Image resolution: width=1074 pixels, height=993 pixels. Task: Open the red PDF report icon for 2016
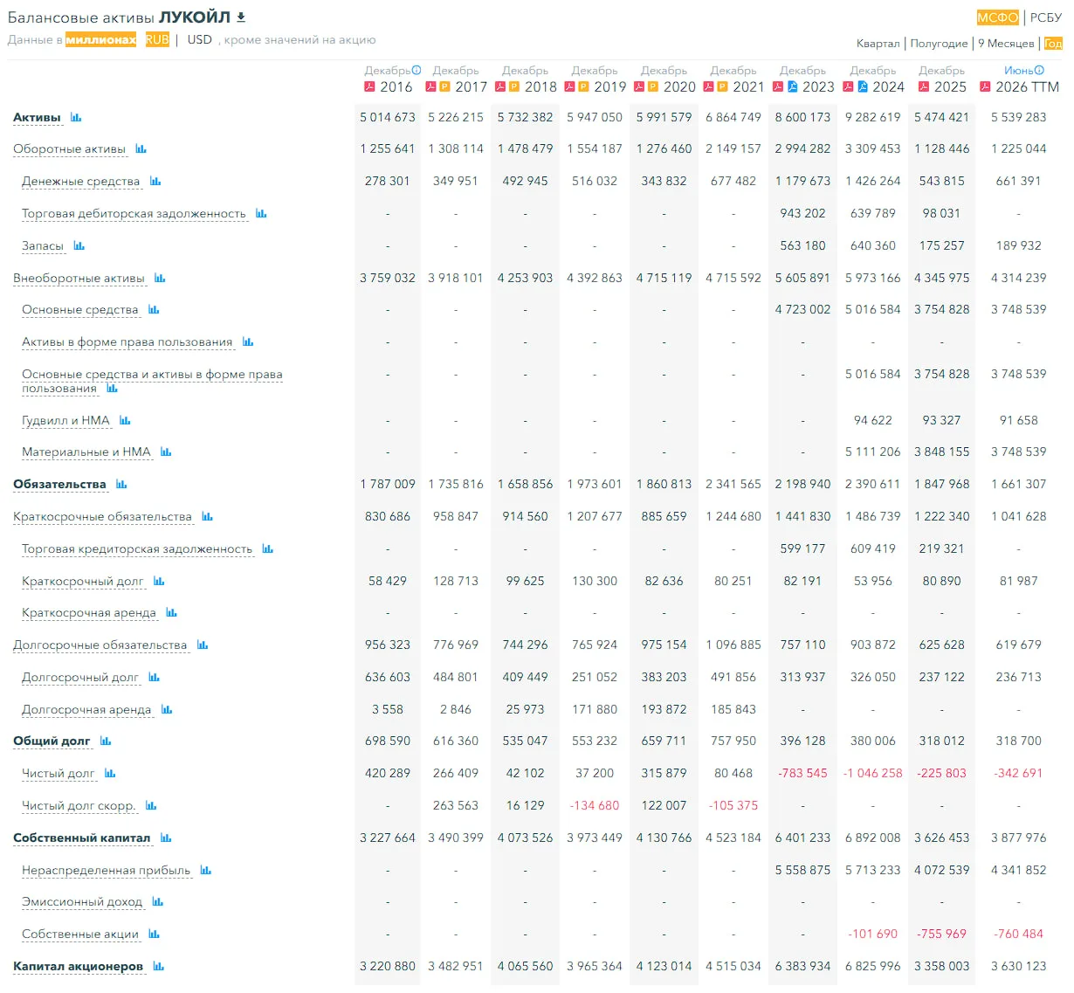pos(369,86)
